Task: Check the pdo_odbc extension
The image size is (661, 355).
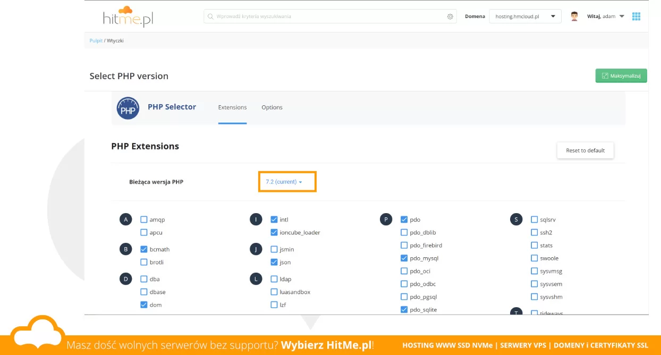Action: click(404, 284)
